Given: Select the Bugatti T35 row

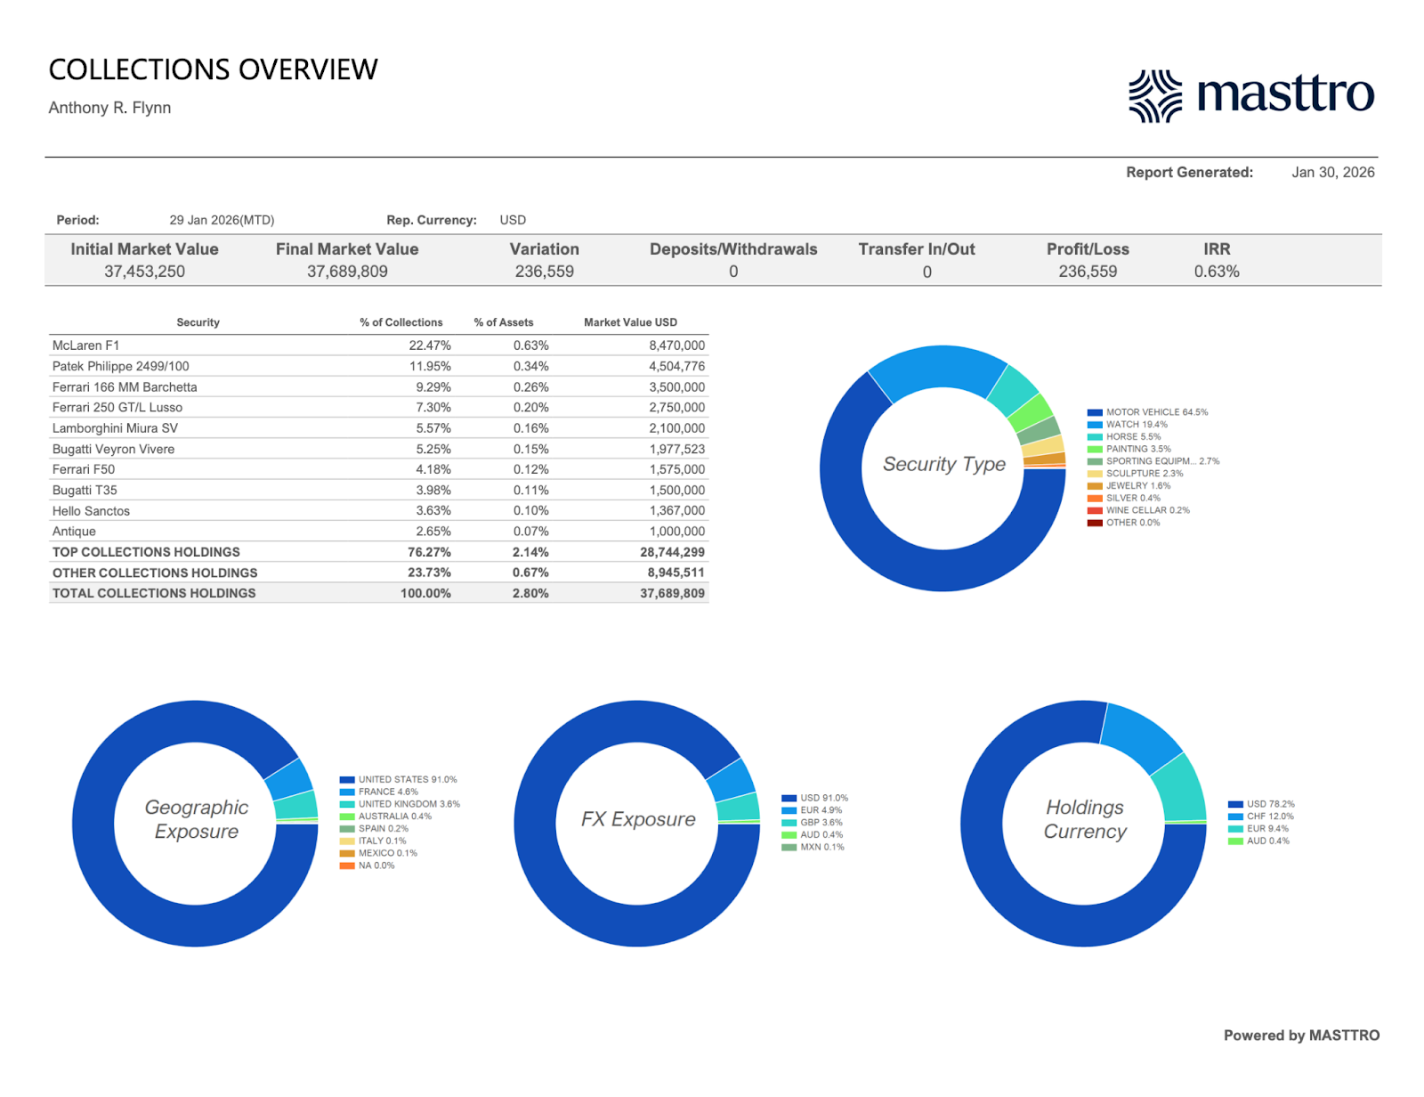Looking at the screenshot, I should click(x=378, y=491).
